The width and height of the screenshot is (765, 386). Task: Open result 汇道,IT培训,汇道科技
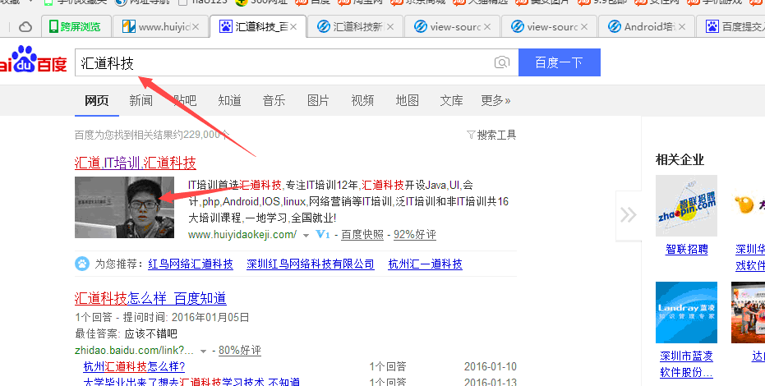(135, 163)
